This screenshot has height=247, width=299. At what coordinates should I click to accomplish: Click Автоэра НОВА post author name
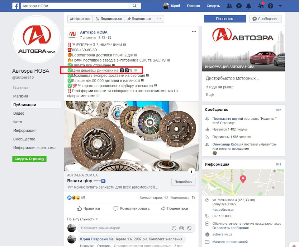click(94, 32)
